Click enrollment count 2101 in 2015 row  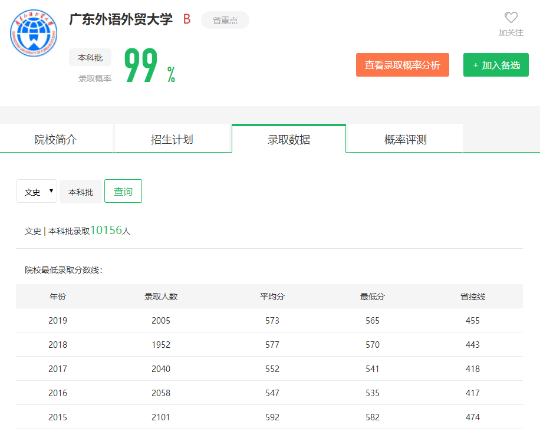point(161,417)
